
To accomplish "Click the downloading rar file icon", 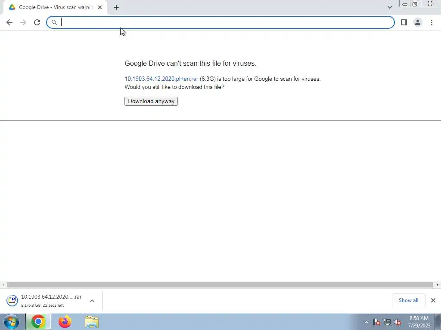I will coord(12,300).
